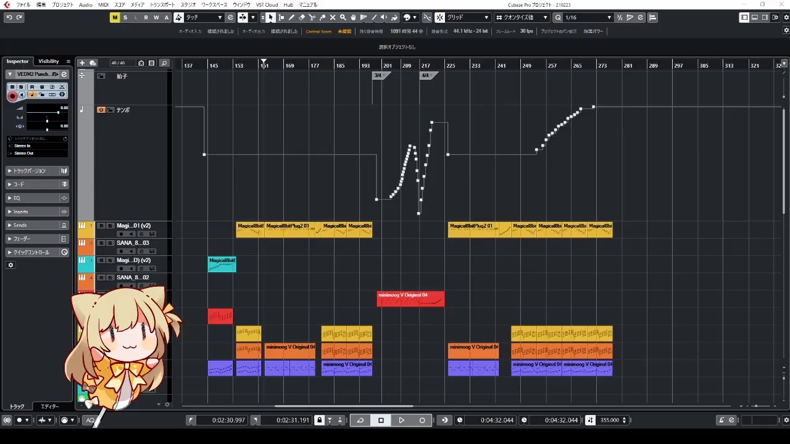This screenshot has width=790, height=444.
Task: Select the Erase tool
Action: tap(302, 17)
